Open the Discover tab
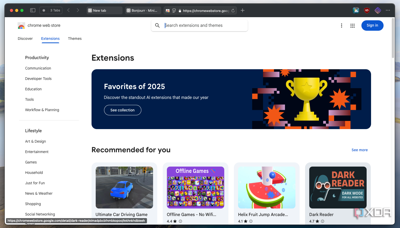 point(25,39)
